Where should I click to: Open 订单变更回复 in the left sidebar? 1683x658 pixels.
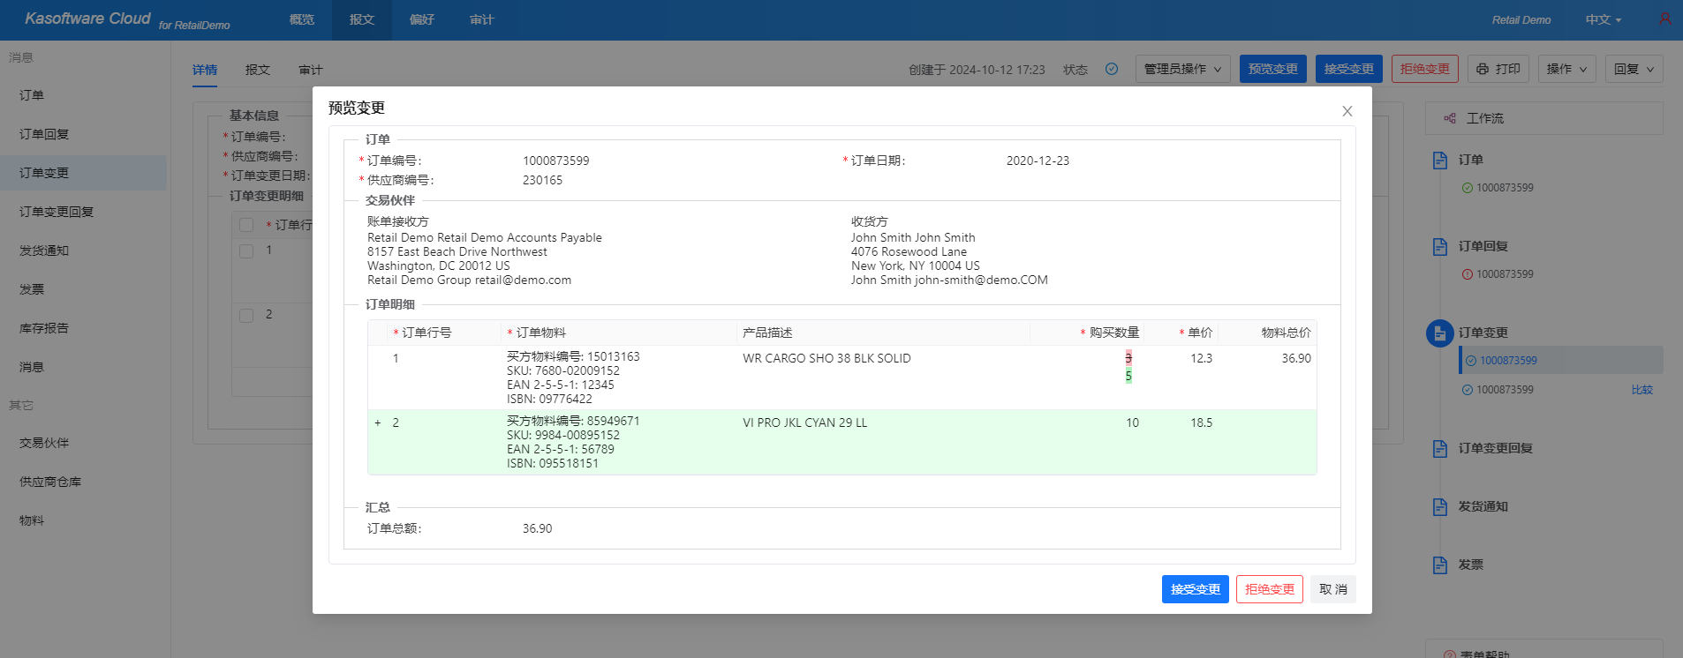(57, 212)
